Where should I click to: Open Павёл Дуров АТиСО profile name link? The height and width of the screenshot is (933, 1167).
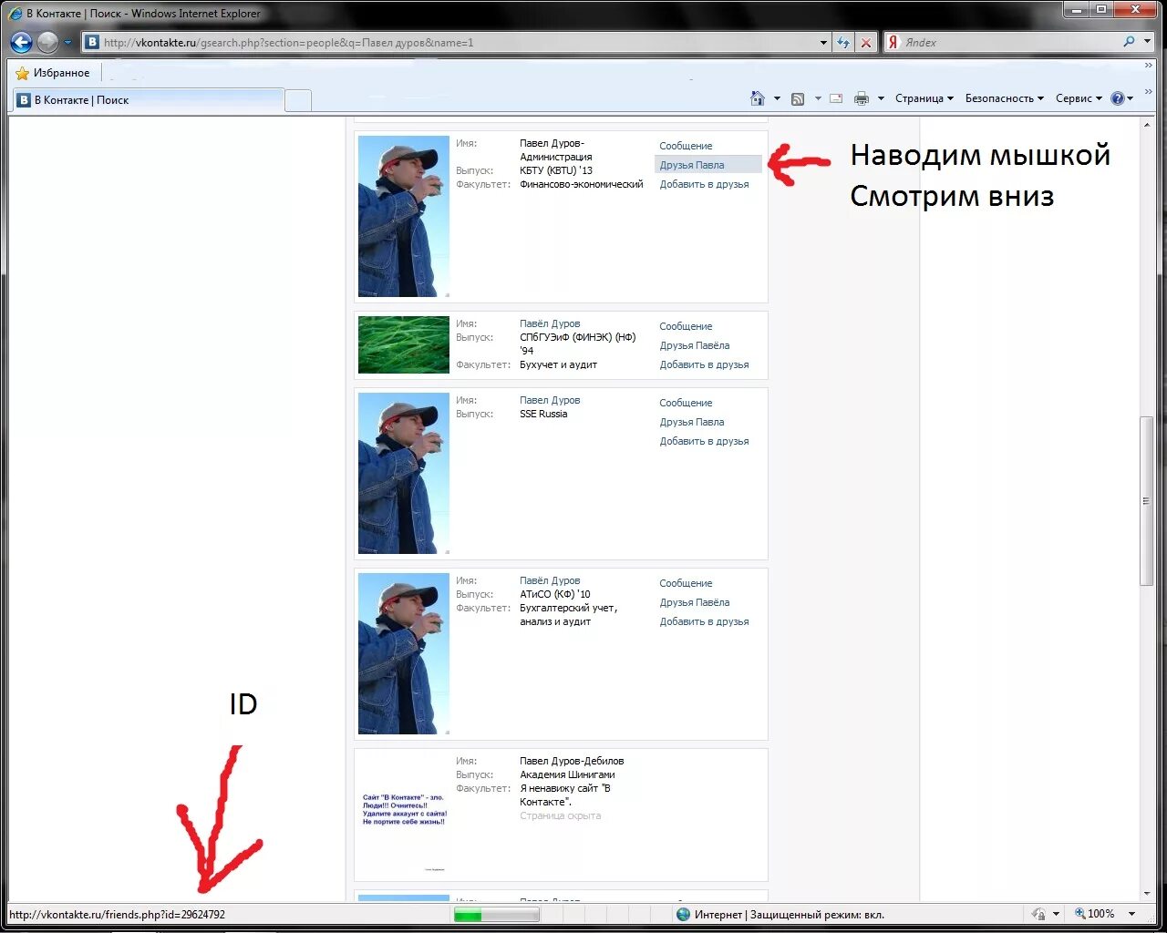[550, 580]
